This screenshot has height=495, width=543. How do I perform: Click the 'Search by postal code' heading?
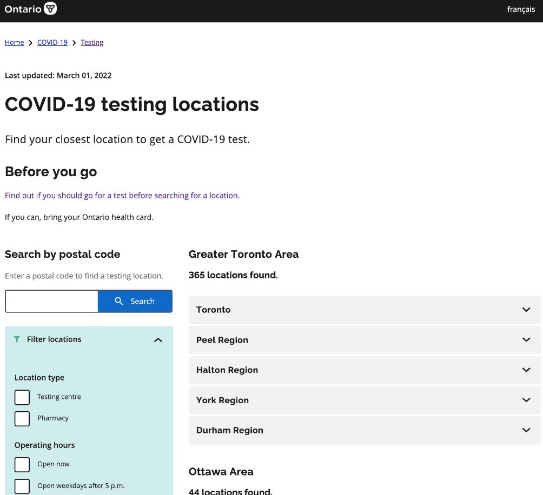click(x=62, y=254)
